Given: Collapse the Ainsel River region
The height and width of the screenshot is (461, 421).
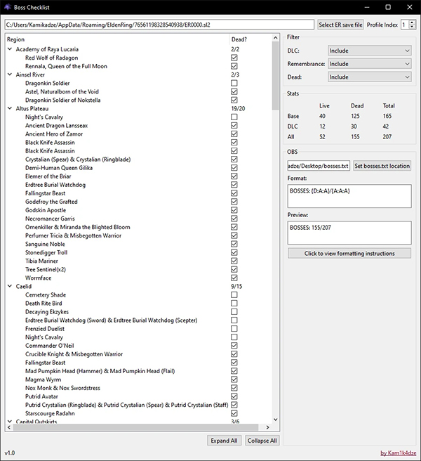Looking at the screenshot, I should point(10,74).
